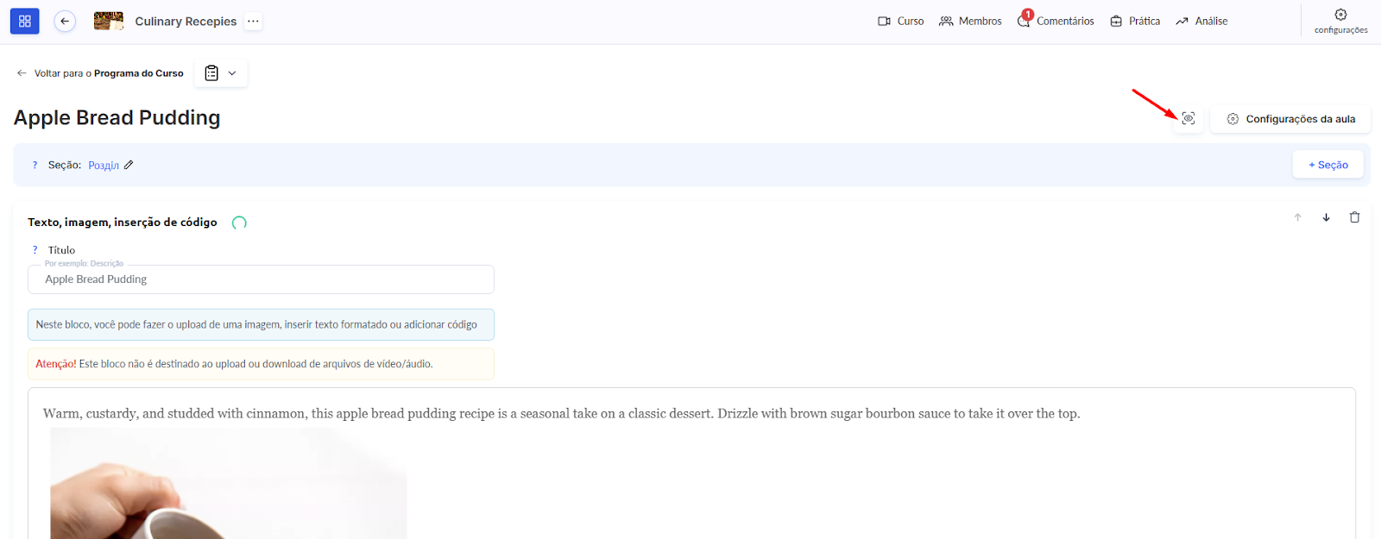Click the lesson preview eye icon
Screen dimensions: 1381x539
(1189, 119)
